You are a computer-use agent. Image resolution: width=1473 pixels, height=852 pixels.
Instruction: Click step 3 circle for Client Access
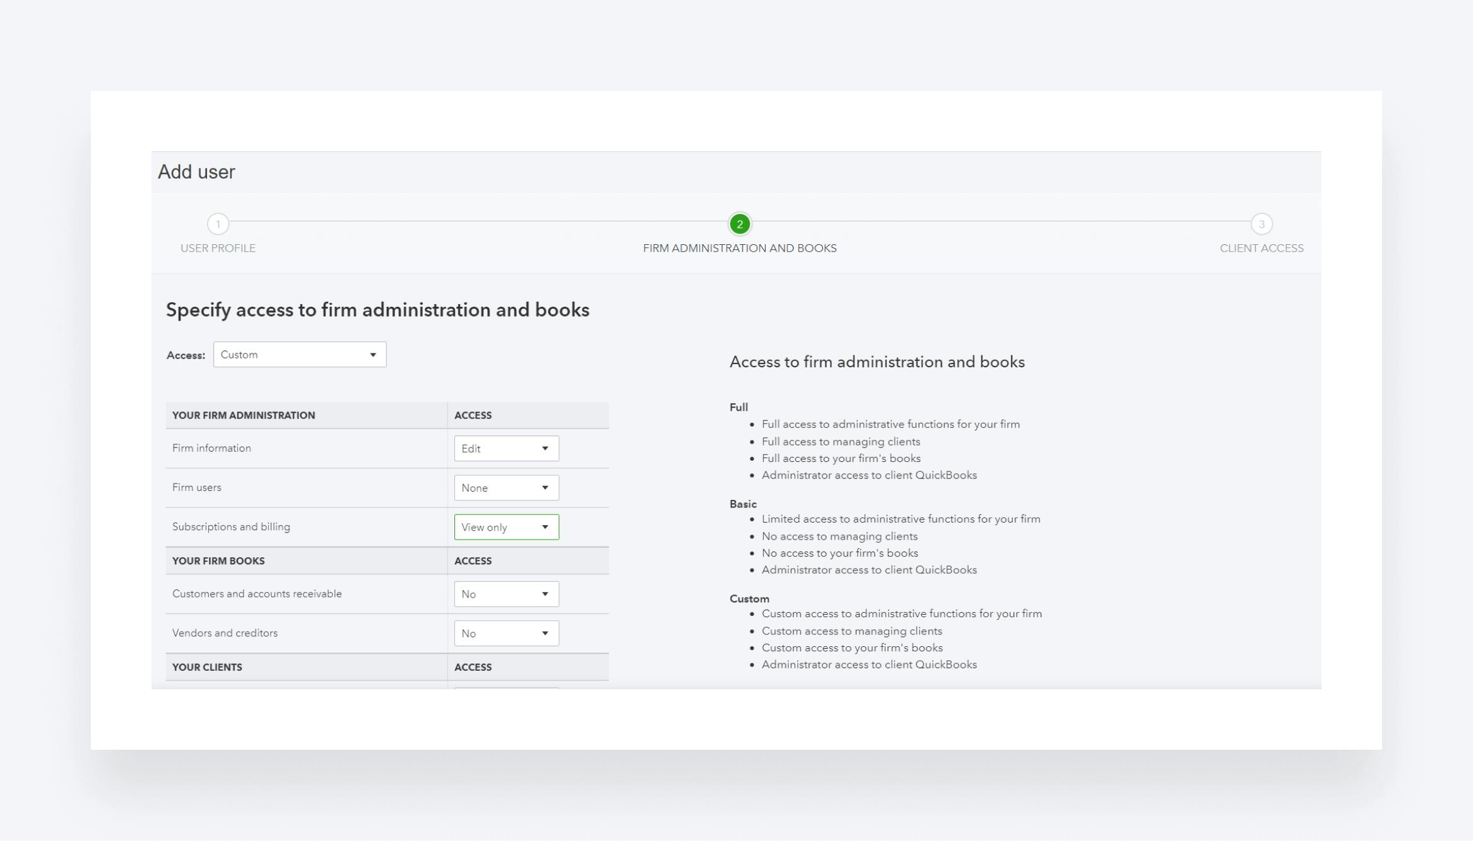pyautogui.click(x=1261, y=224)
